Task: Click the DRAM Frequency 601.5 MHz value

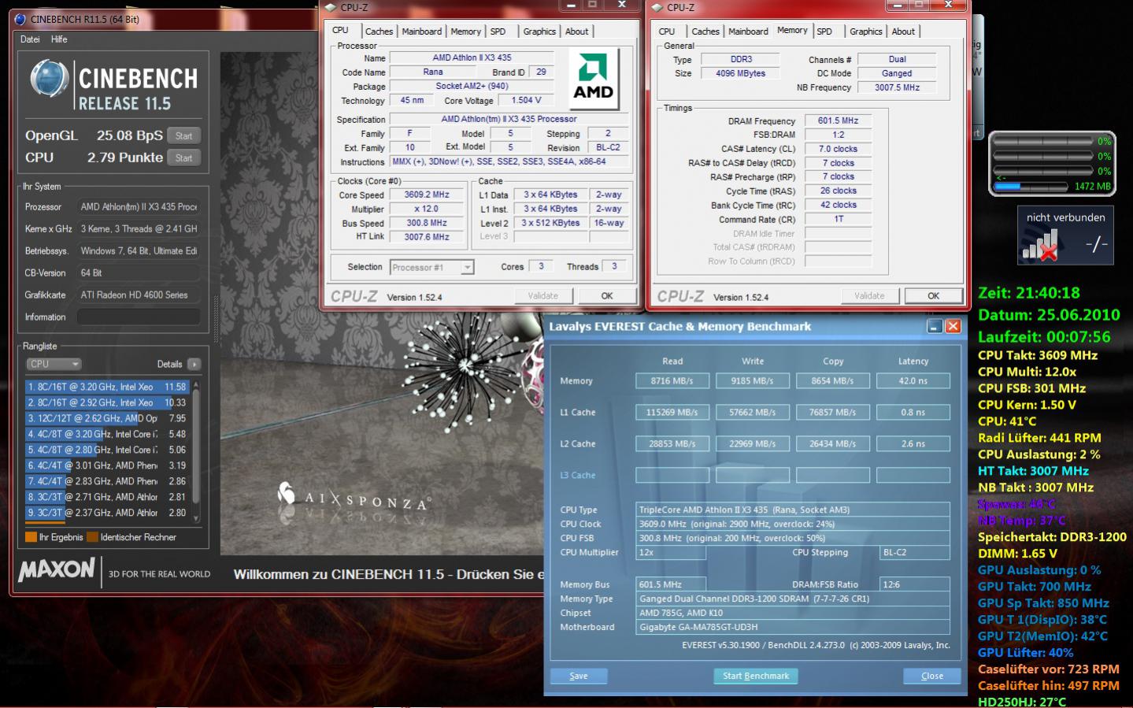Action: 838,120
